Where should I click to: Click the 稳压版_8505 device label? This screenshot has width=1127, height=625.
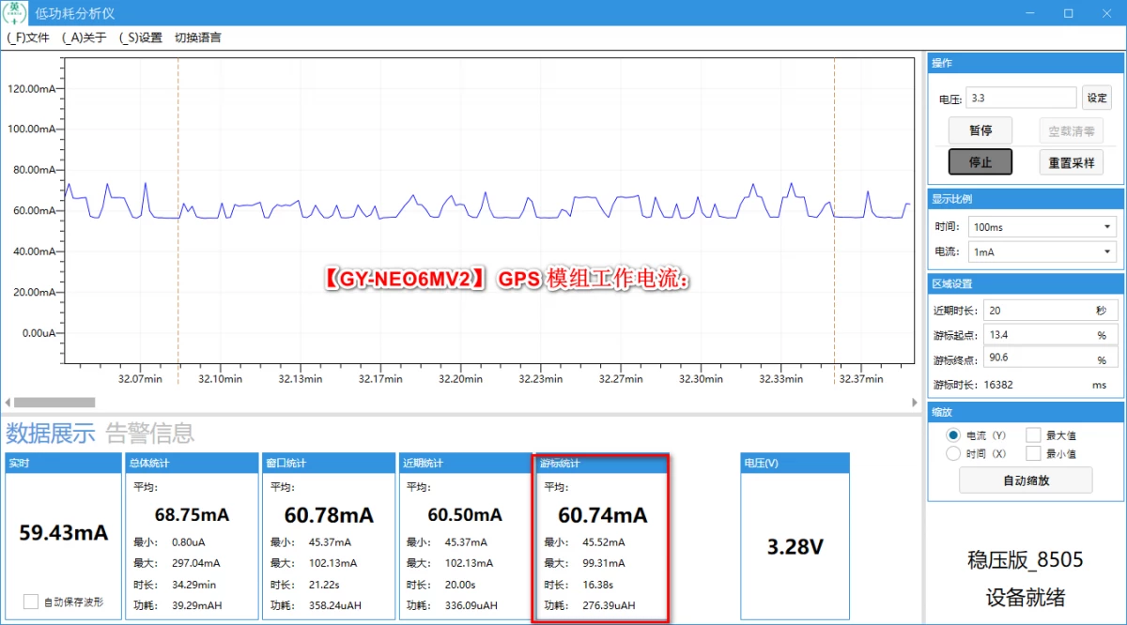(1026, 560)
